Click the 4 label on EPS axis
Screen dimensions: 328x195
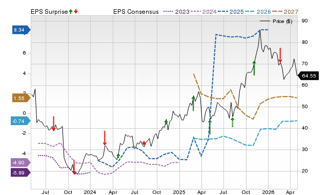(x=24, y=74)
